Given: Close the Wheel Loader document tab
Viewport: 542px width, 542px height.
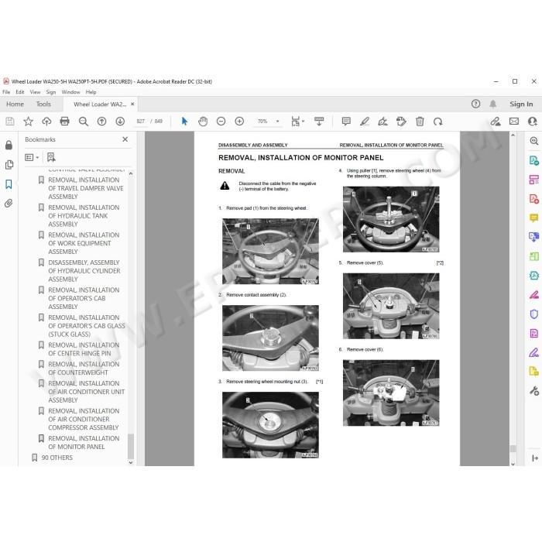Looking at the screenshot, I should pos(132,104).
